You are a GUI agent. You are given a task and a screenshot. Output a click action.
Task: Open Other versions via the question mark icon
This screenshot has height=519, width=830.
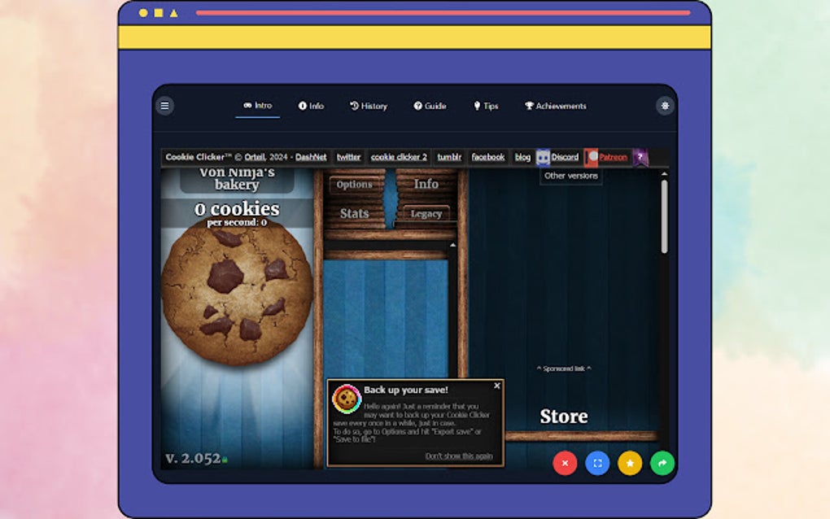[640, 157]
